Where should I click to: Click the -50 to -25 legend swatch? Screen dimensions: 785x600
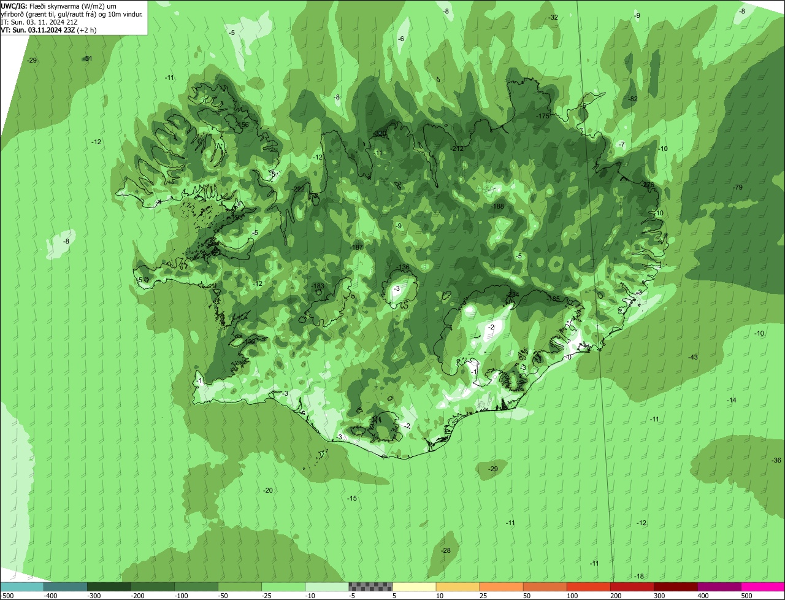point(240,587)
